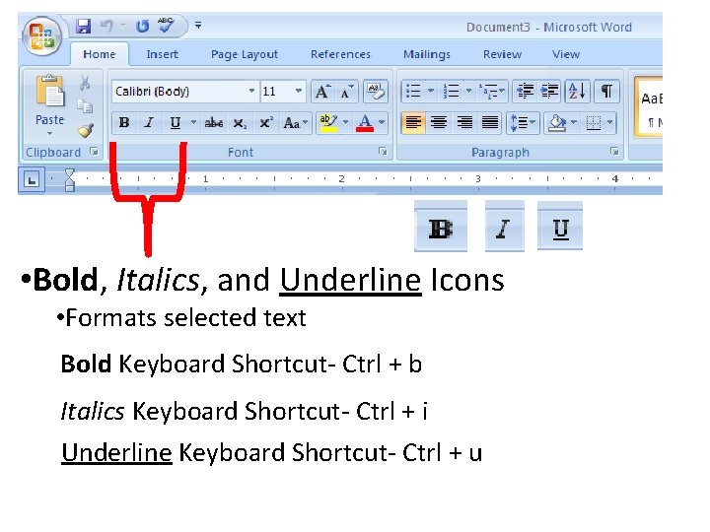This screenshot has width=710, height=532.
Task: Undo the last action in quick access toolbar
Action: coord(106,27)
